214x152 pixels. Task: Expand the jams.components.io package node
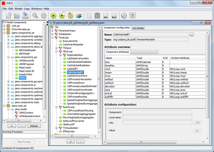coord(8,85)
